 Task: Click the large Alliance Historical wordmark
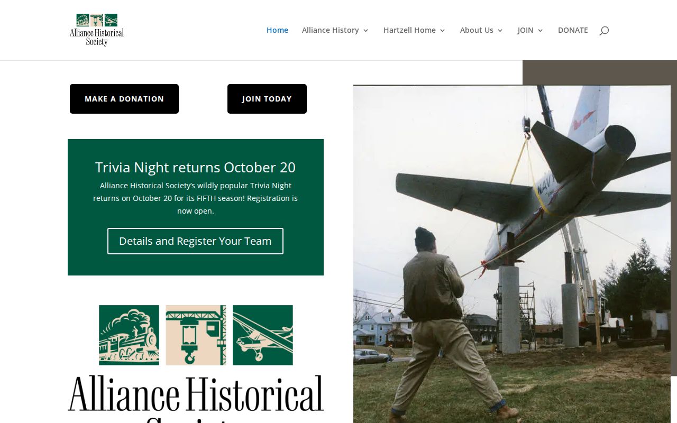(x=196, y=394)
